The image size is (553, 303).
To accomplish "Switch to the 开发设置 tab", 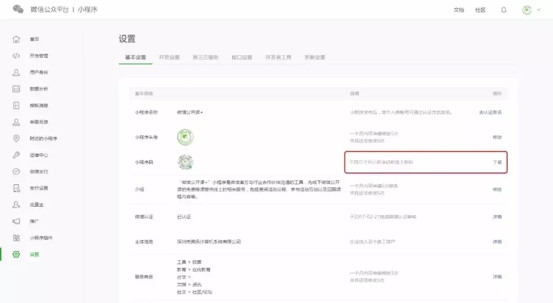I will (169, 57).
